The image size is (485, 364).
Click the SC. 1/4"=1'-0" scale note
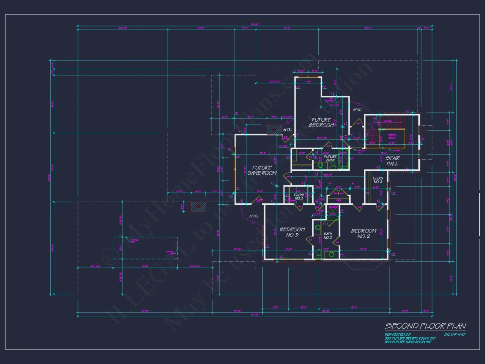pyautogui.click(x=454, y=334)
